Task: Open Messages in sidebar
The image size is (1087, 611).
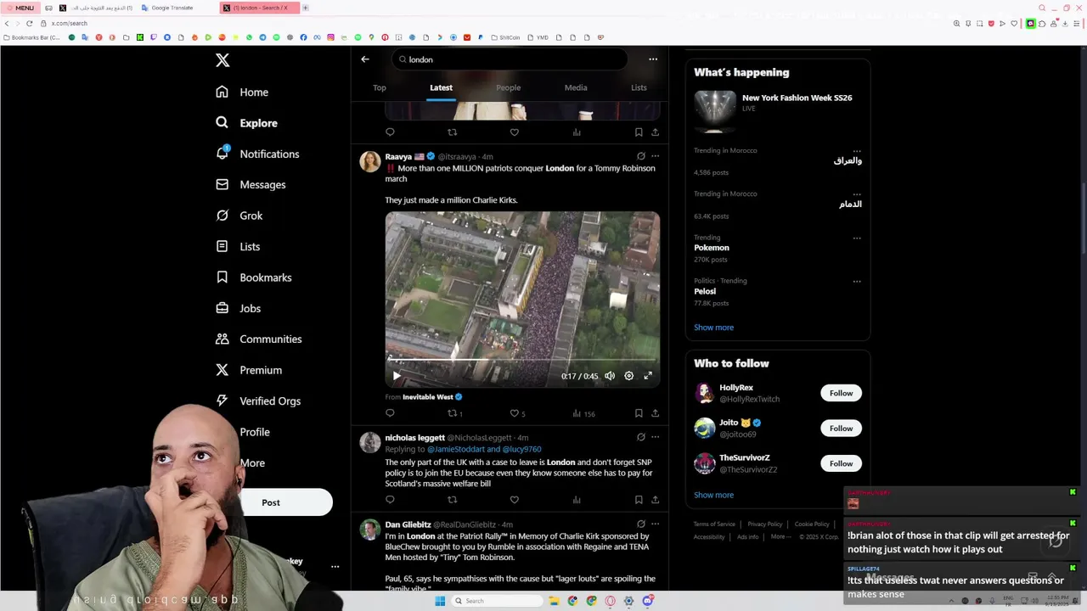Action: point(251,184)
